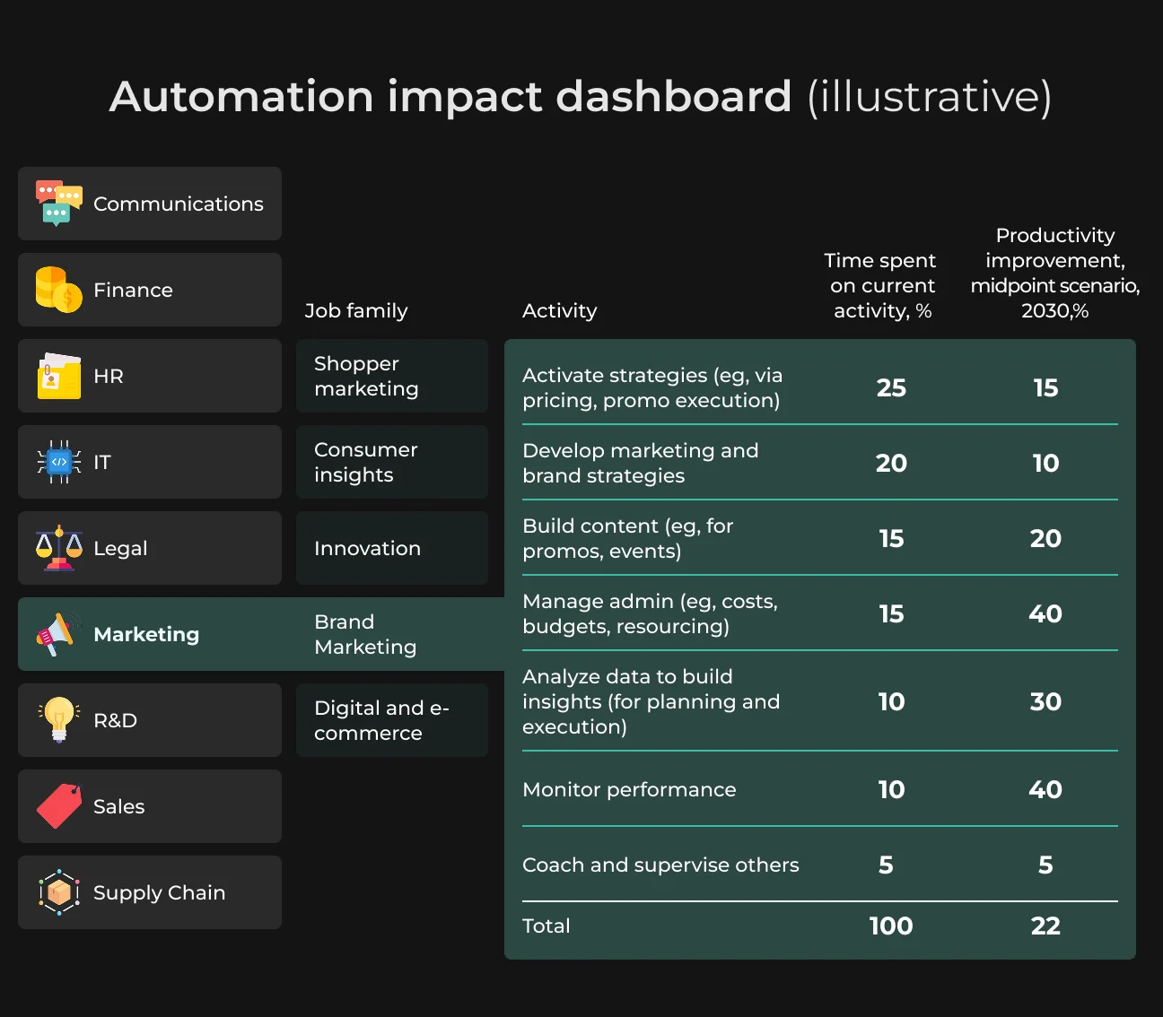Screen dimensions: 1163x1017
Task: Click the Communications chat bubbles icon
Action: click(x=59, y=203)
